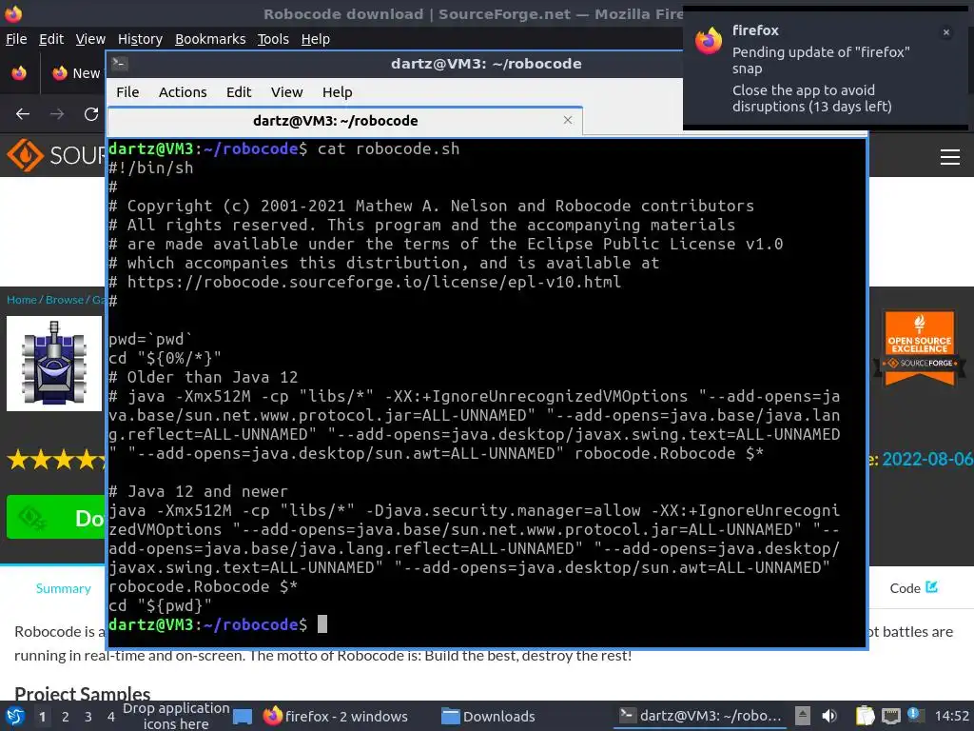The height and width of the screenshot is (731, 974).
Task: Click the '# Older than Java 12' comment
Action: [204, 377]
